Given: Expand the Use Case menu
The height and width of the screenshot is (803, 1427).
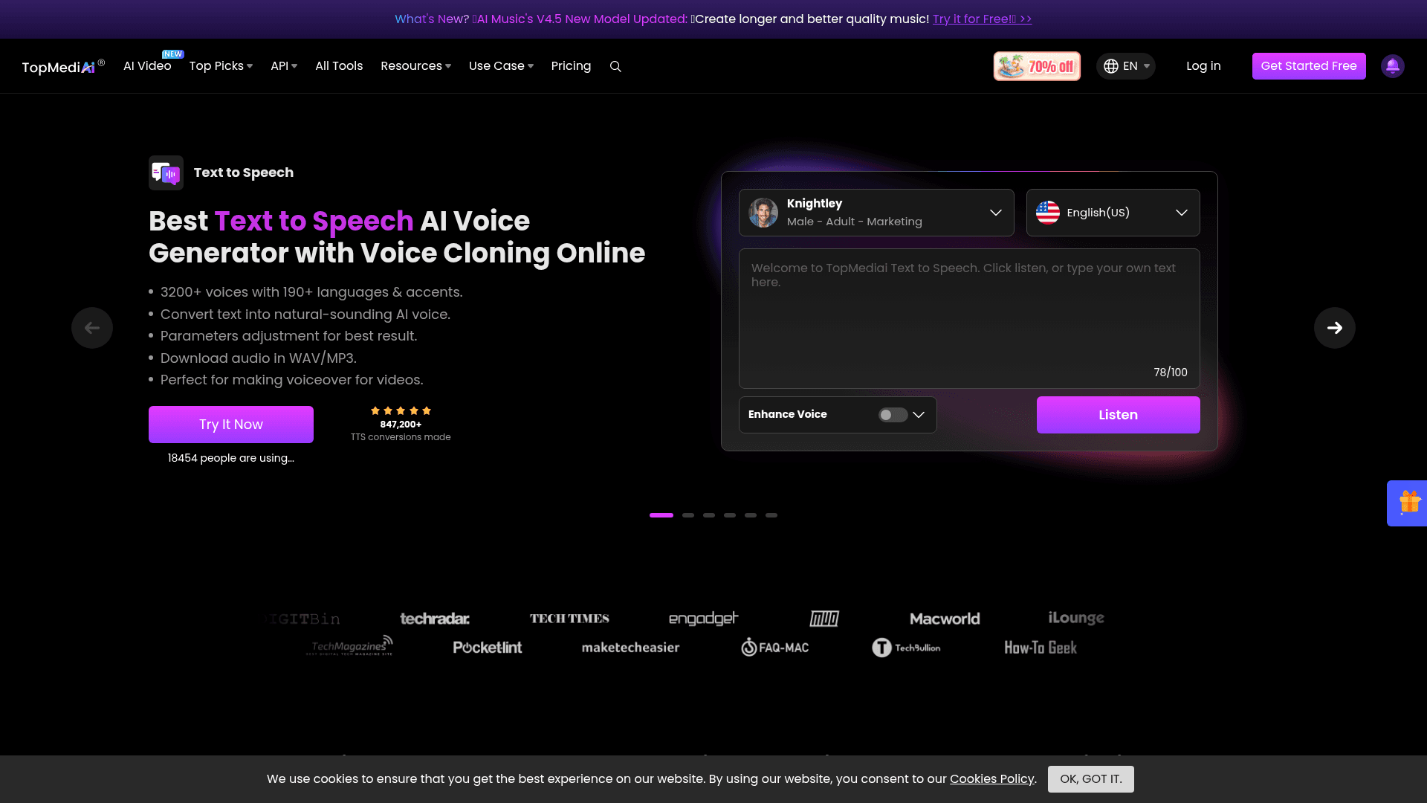Looking at the screenshot, I should 501,66.
